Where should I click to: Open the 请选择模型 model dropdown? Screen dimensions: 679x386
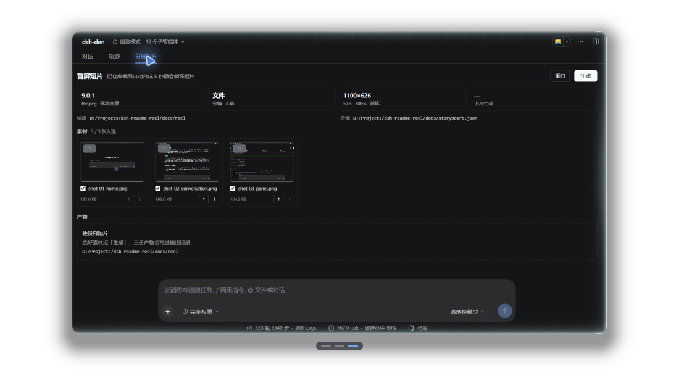(467, 311)
